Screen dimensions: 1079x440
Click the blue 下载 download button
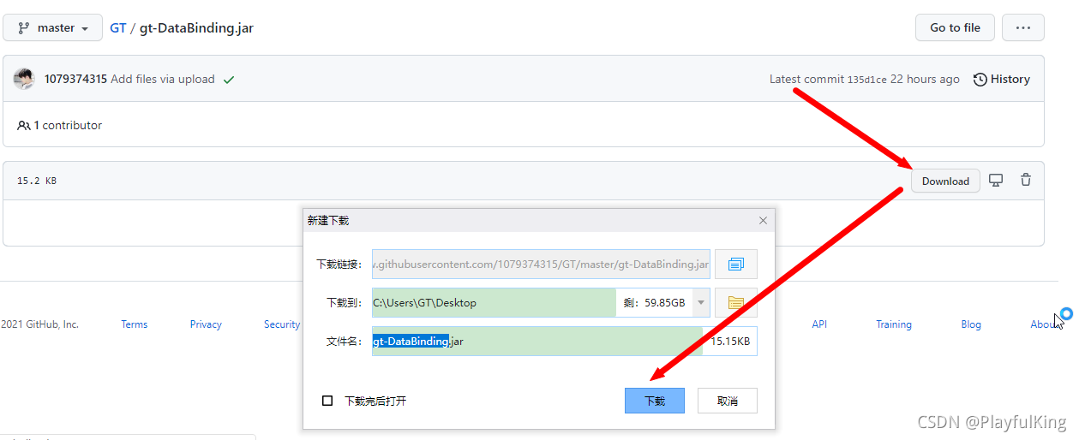655,401
